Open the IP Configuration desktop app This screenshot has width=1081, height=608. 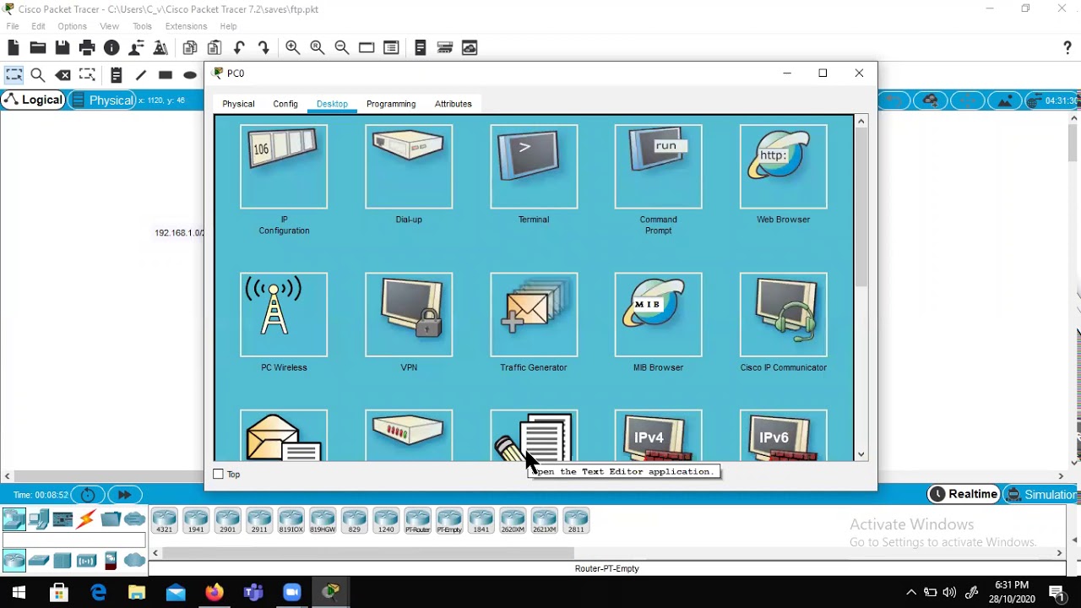[284, 166]
